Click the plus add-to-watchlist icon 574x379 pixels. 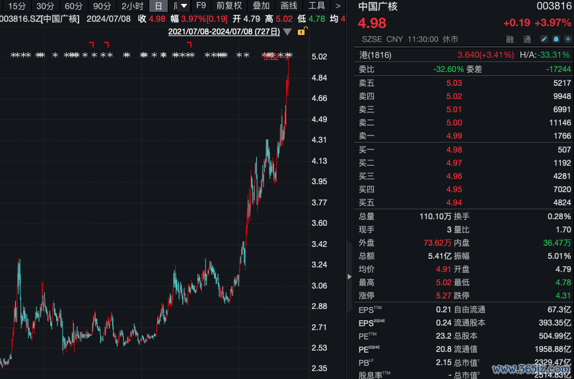(x=568, y=39)
